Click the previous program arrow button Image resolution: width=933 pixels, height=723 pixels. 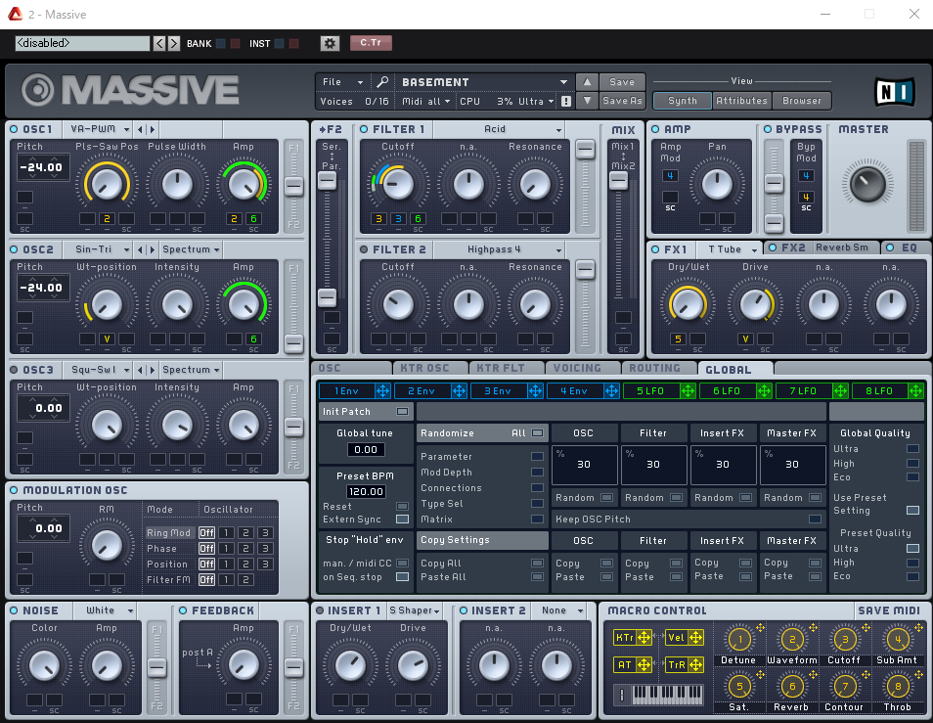click(158, 43)
